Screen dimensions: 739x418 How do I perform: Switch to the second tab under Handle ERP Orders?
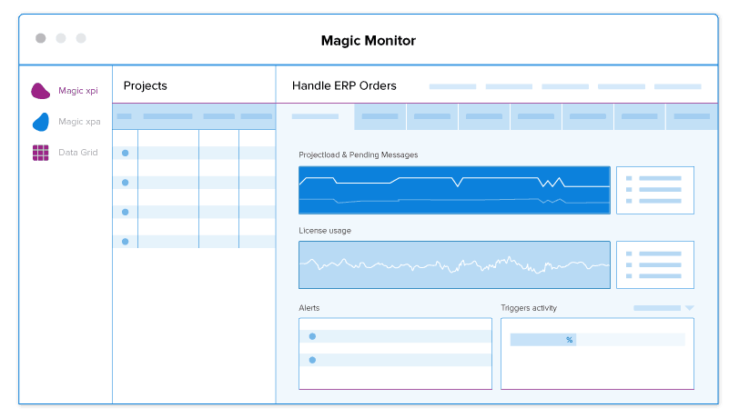[380, 116]
